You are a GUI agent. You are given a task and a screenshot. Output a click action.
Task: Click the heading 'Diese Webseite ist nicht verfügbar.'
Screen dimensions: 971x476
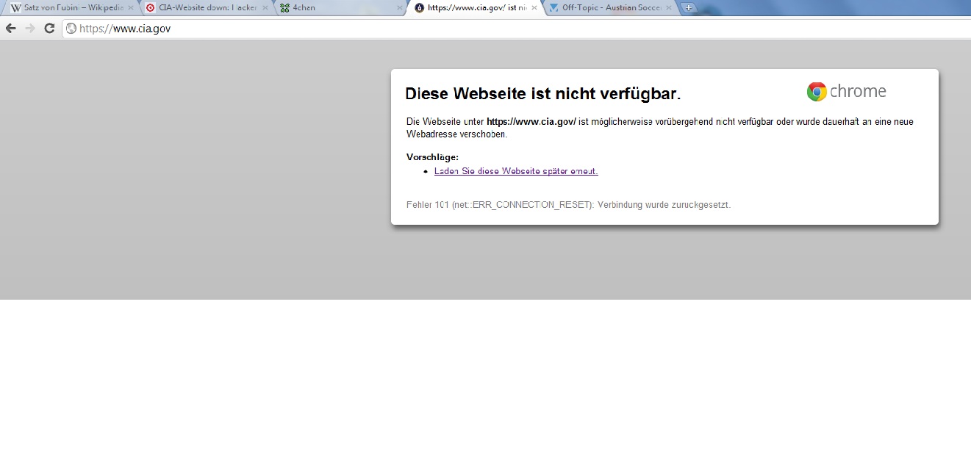pos(543,94)
